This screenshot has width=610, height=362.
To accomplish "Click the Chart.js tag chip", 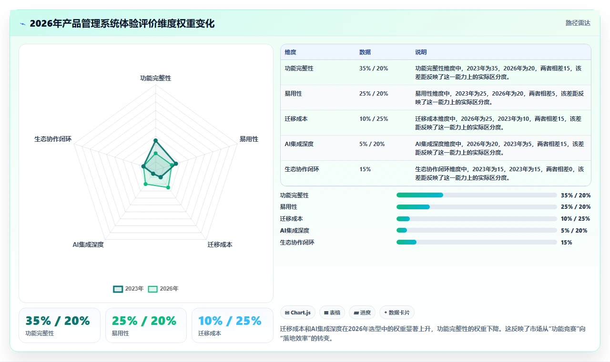I will 298,313.
